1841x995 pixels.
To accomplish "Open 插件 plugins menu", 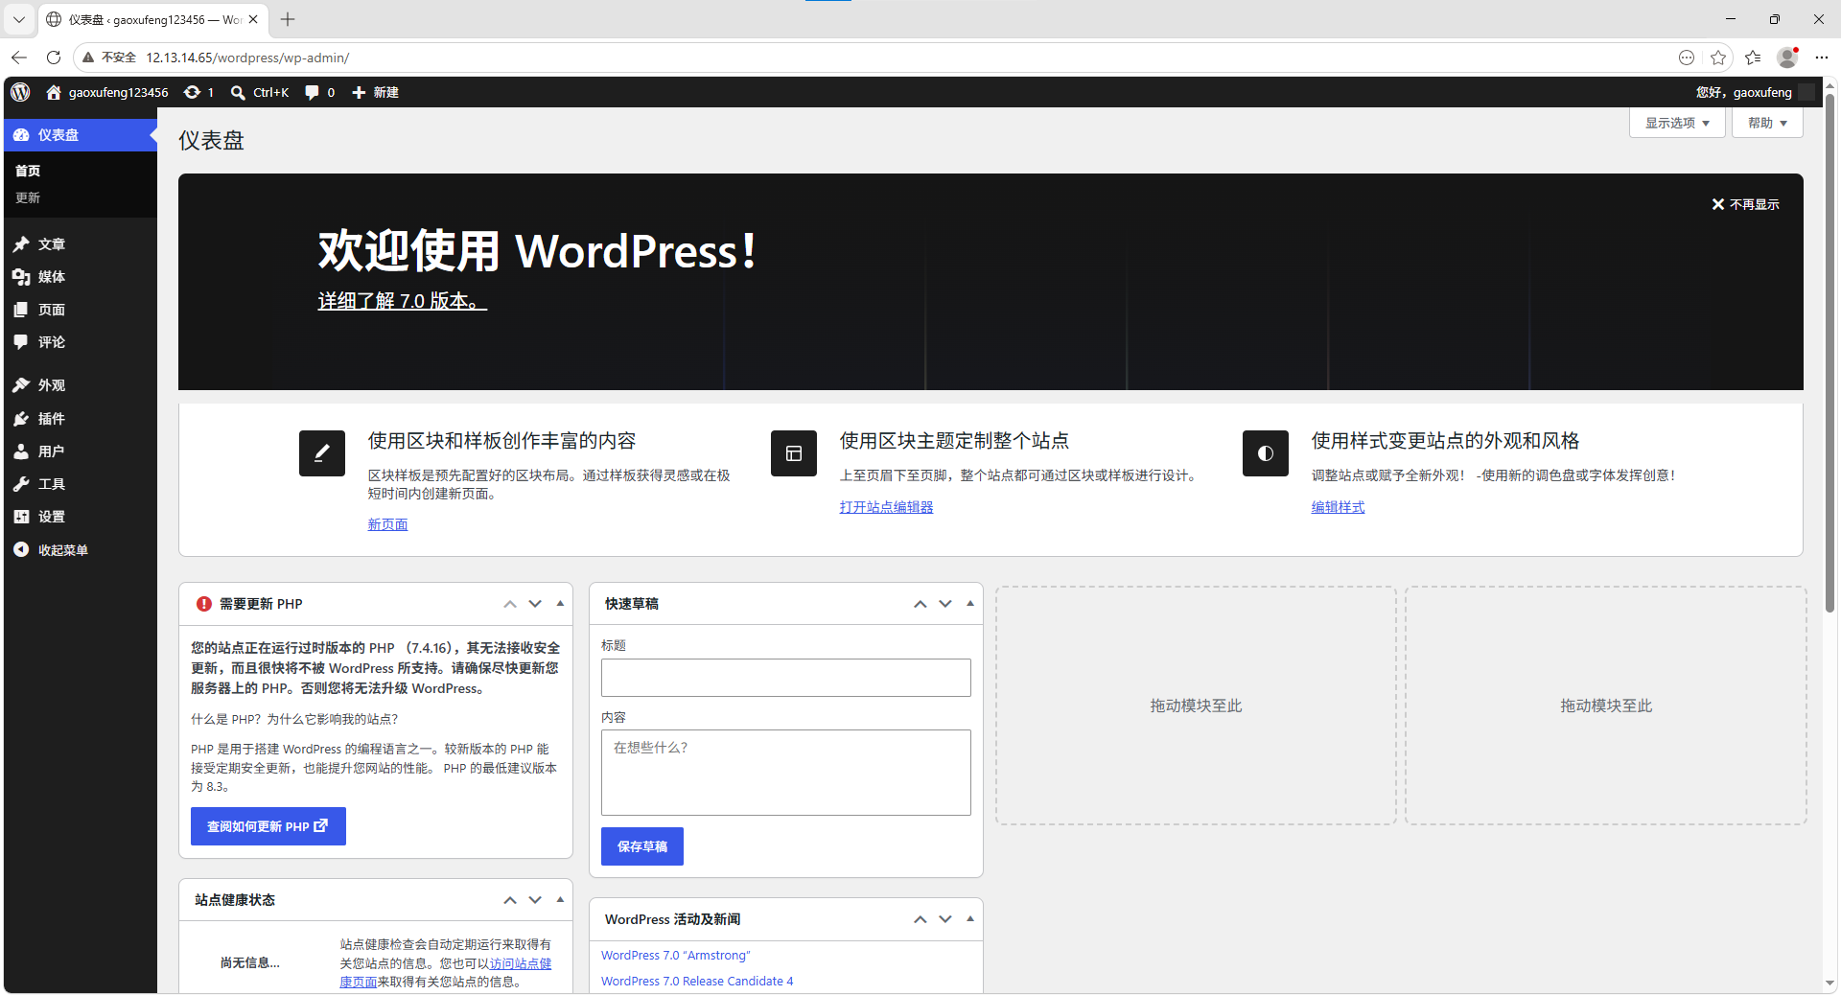I will [x=81, y=419].
